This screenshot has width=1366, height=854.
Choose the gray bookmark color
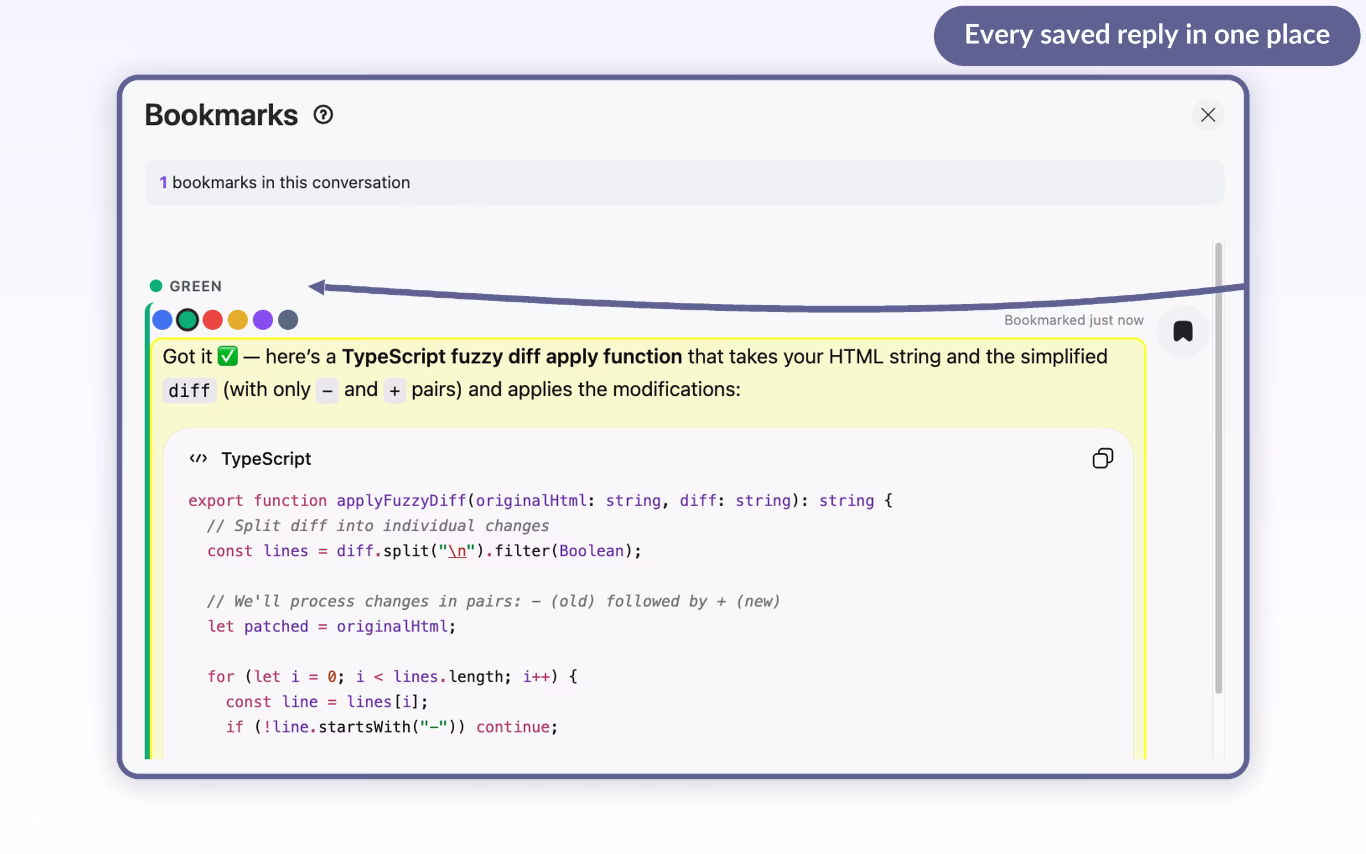click(288, 319)
